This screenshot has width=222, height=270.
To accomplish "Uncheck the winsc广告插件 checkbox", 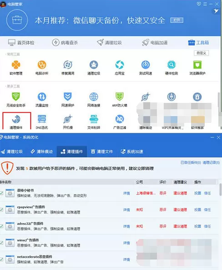I will point(1,243).
